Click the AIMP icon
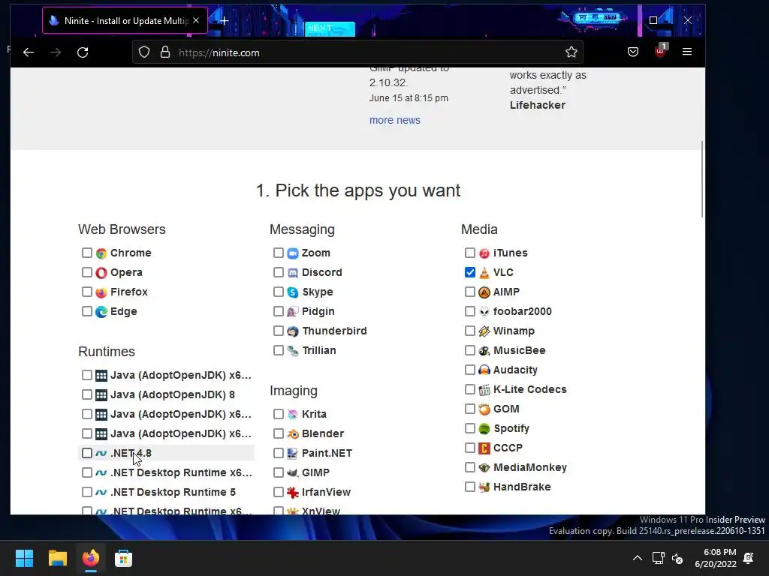 pos(484,292)
